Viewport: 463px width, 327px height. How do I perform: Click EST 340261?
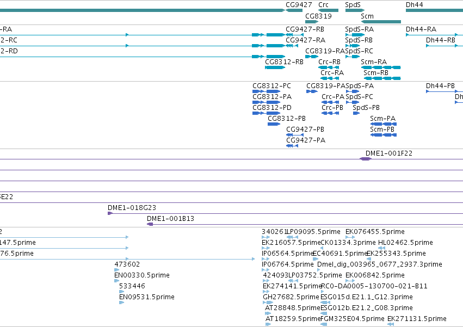274,232
